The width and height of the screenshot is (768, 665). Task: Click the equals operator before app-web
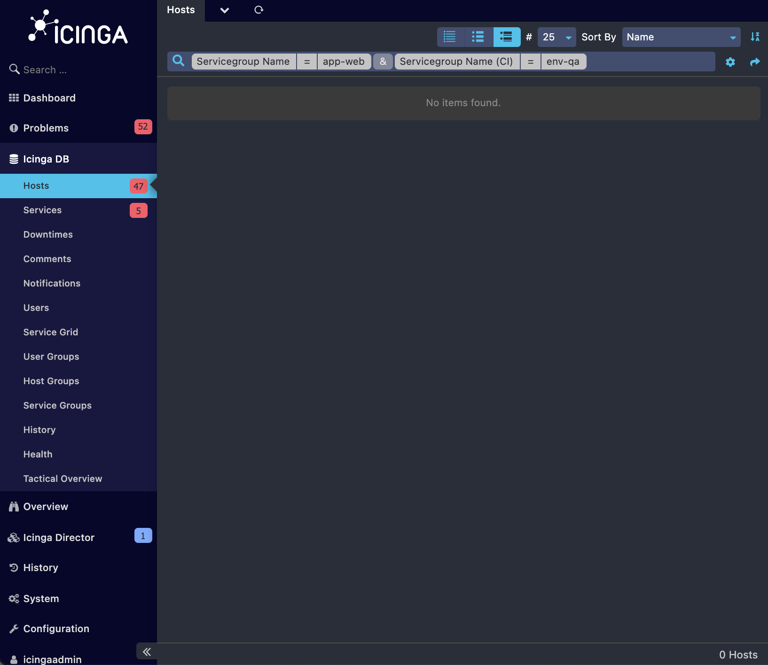pyautogui.click(x=307, y=62)
